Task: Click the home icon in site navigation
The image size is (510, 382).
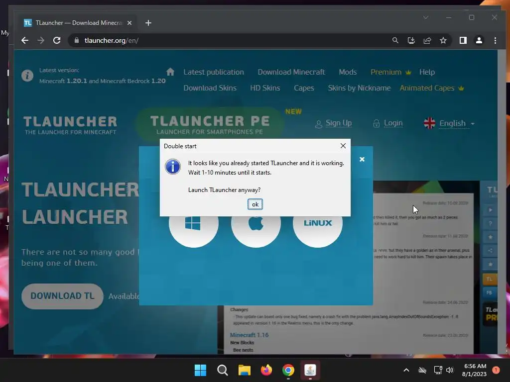Action: [170, 72]
